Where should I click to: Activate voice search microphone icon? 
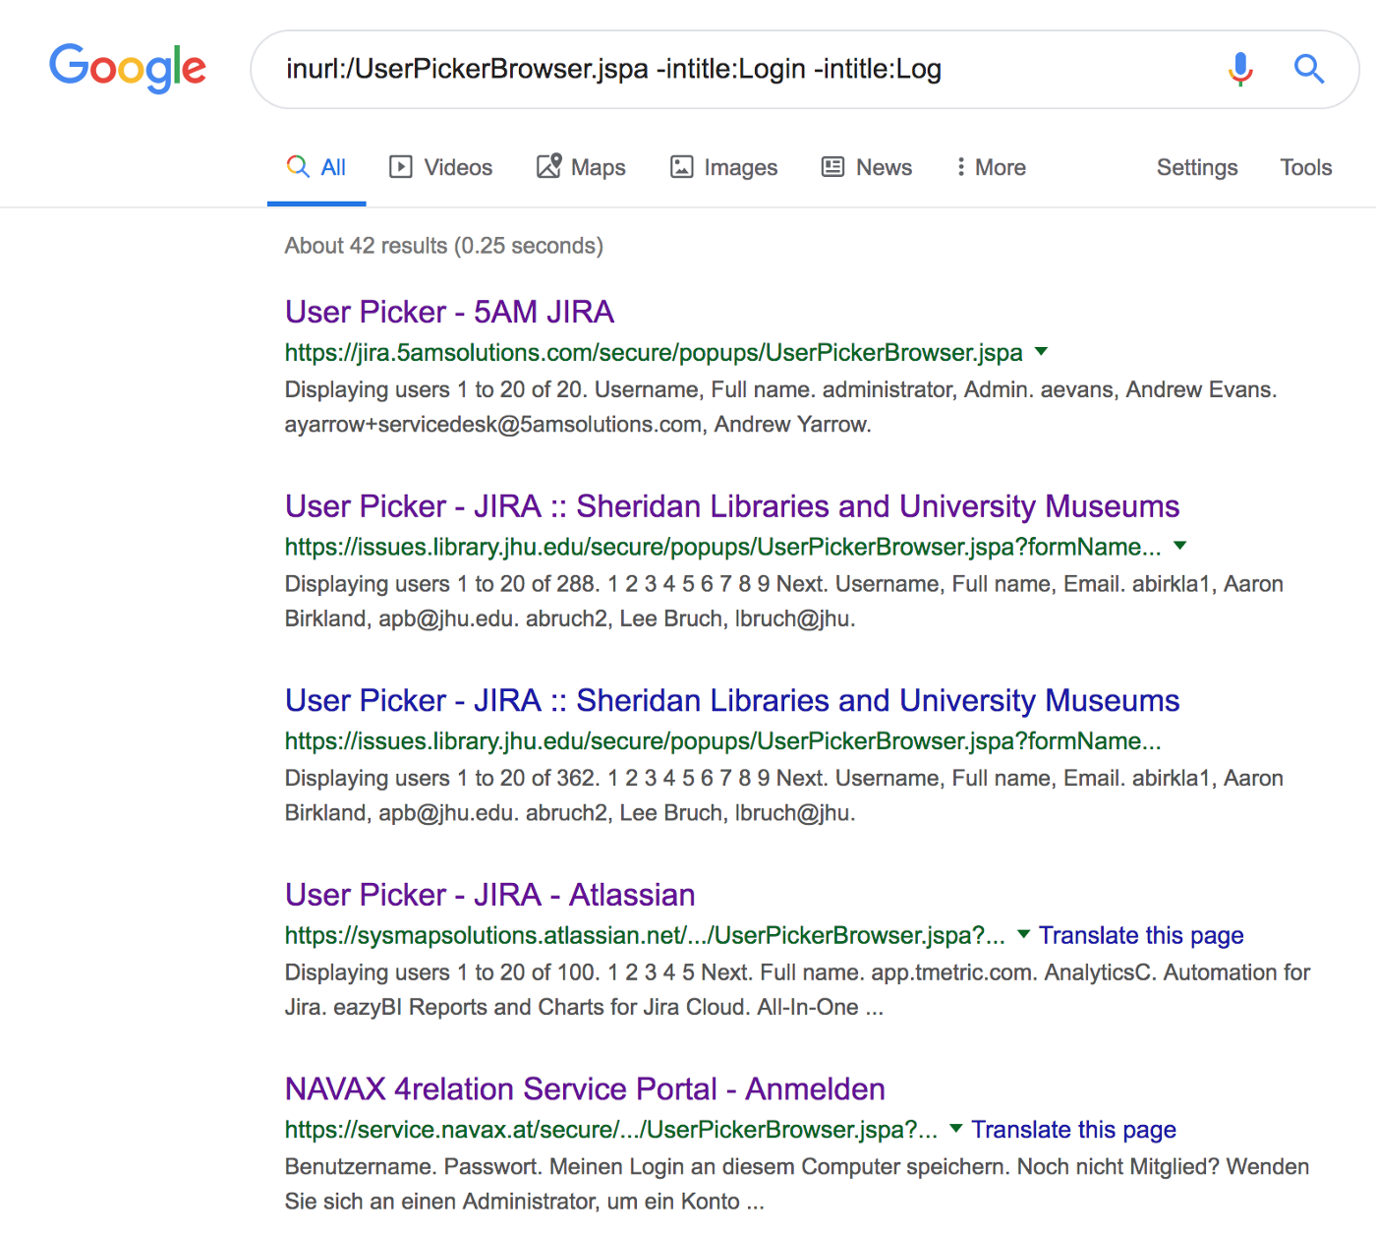pyautogui.click(x=1240, y=69)
